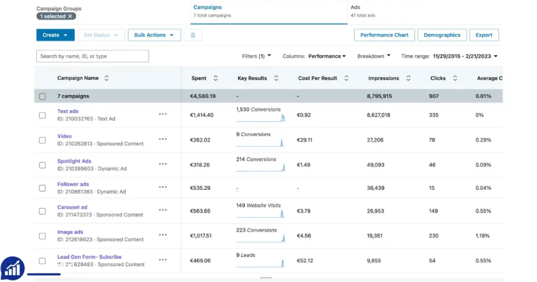Image resolution: width=537 pixels, height=282 pixels.
Task: Click the Text ads conversions sparkline chart
Action: (x=261, y=118)
